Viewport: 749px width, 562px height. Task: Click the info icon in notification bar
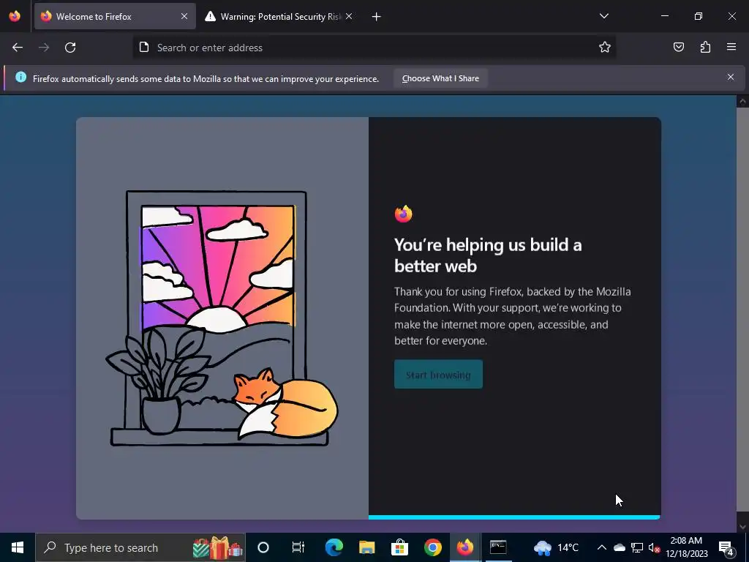point(20,77)
